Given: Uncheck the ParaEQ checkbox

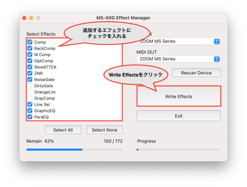Looking at the screenshot, I should pyautogui.click(x=30, y=117).
